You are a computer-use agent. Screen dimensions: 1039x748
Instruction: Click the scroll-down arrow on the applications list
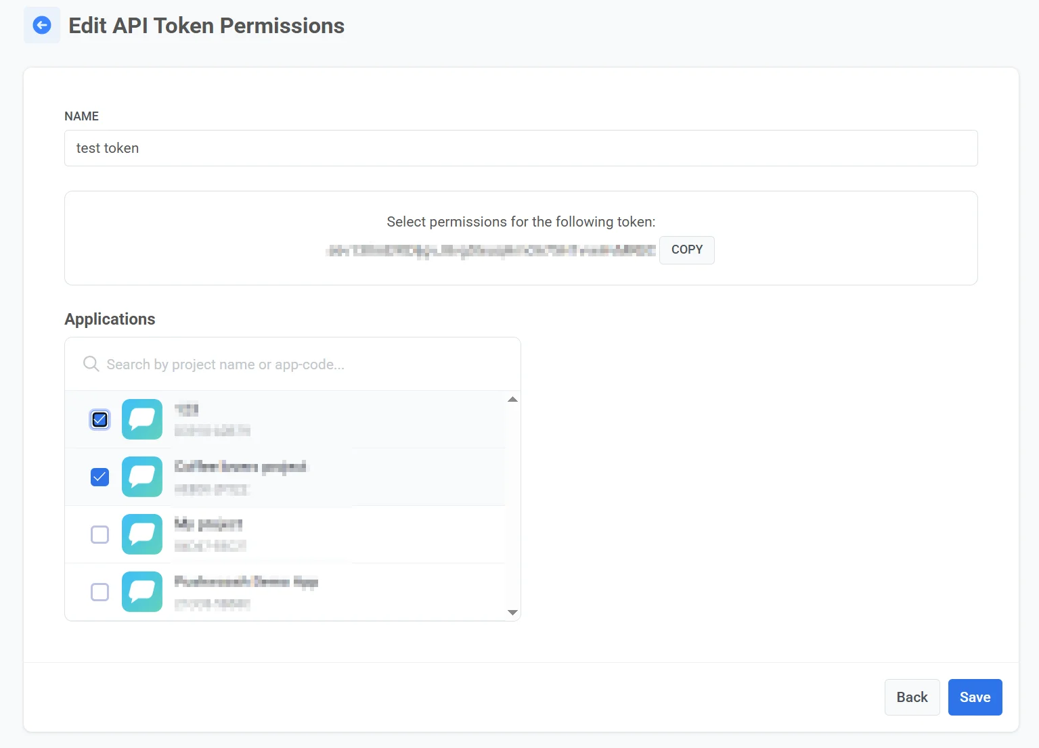512,612
